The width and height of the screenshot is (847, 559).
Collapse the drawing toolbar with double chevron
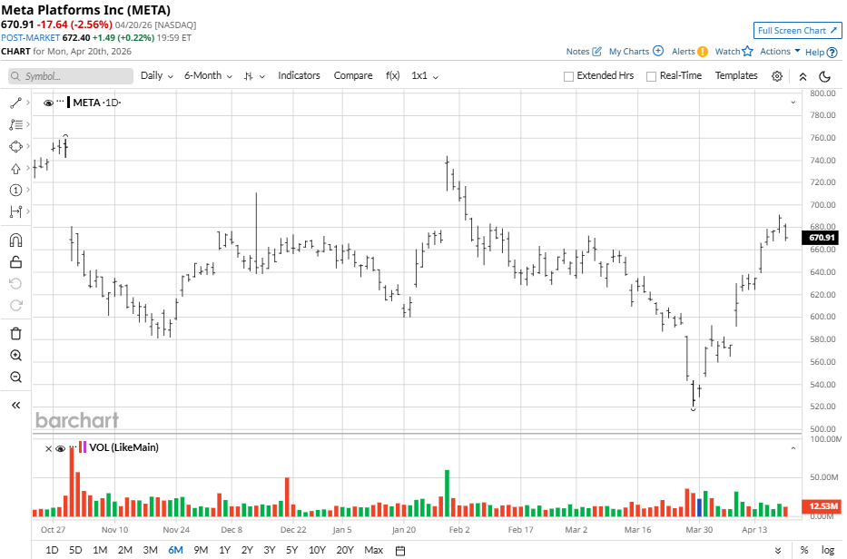(x=15, y=405)
